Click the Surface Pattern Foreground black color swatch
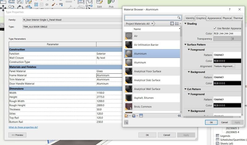This screenshot has width=247, height=145. [x=228, y=61]
